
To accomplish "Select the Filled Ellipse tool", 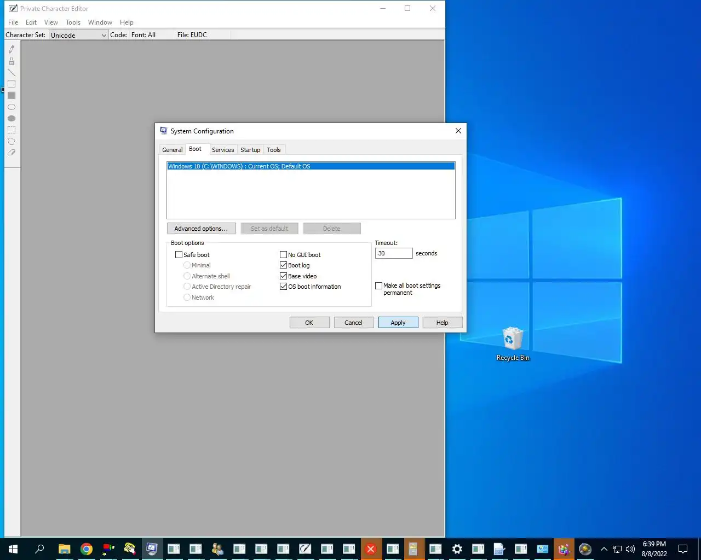I will click(12, 118).
